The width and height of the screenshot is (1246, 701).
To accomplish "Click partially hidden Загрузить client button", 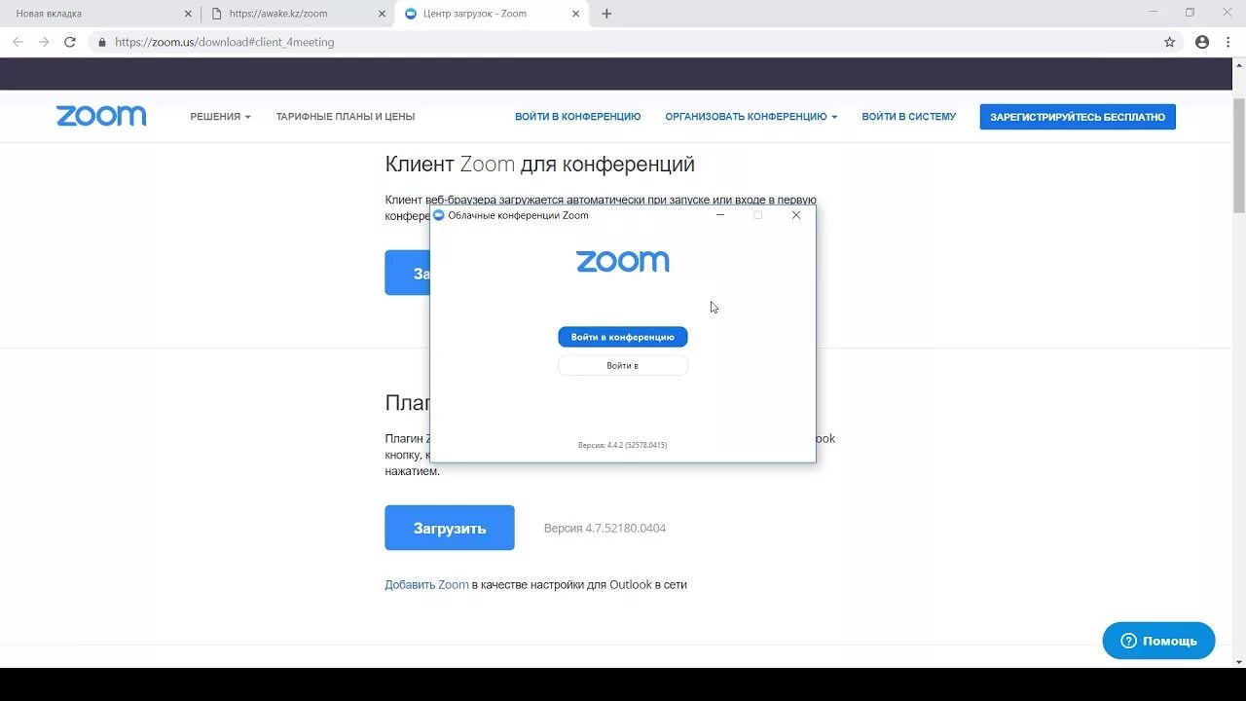I will (408, 273).
